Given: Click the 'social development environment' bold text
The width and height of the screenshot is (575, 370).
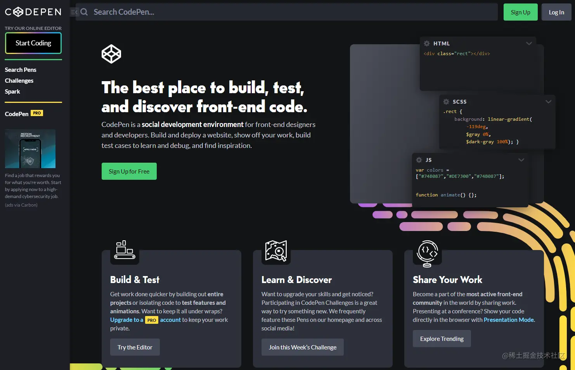Looking at the screenshot, I should click(x=192, y=125).
